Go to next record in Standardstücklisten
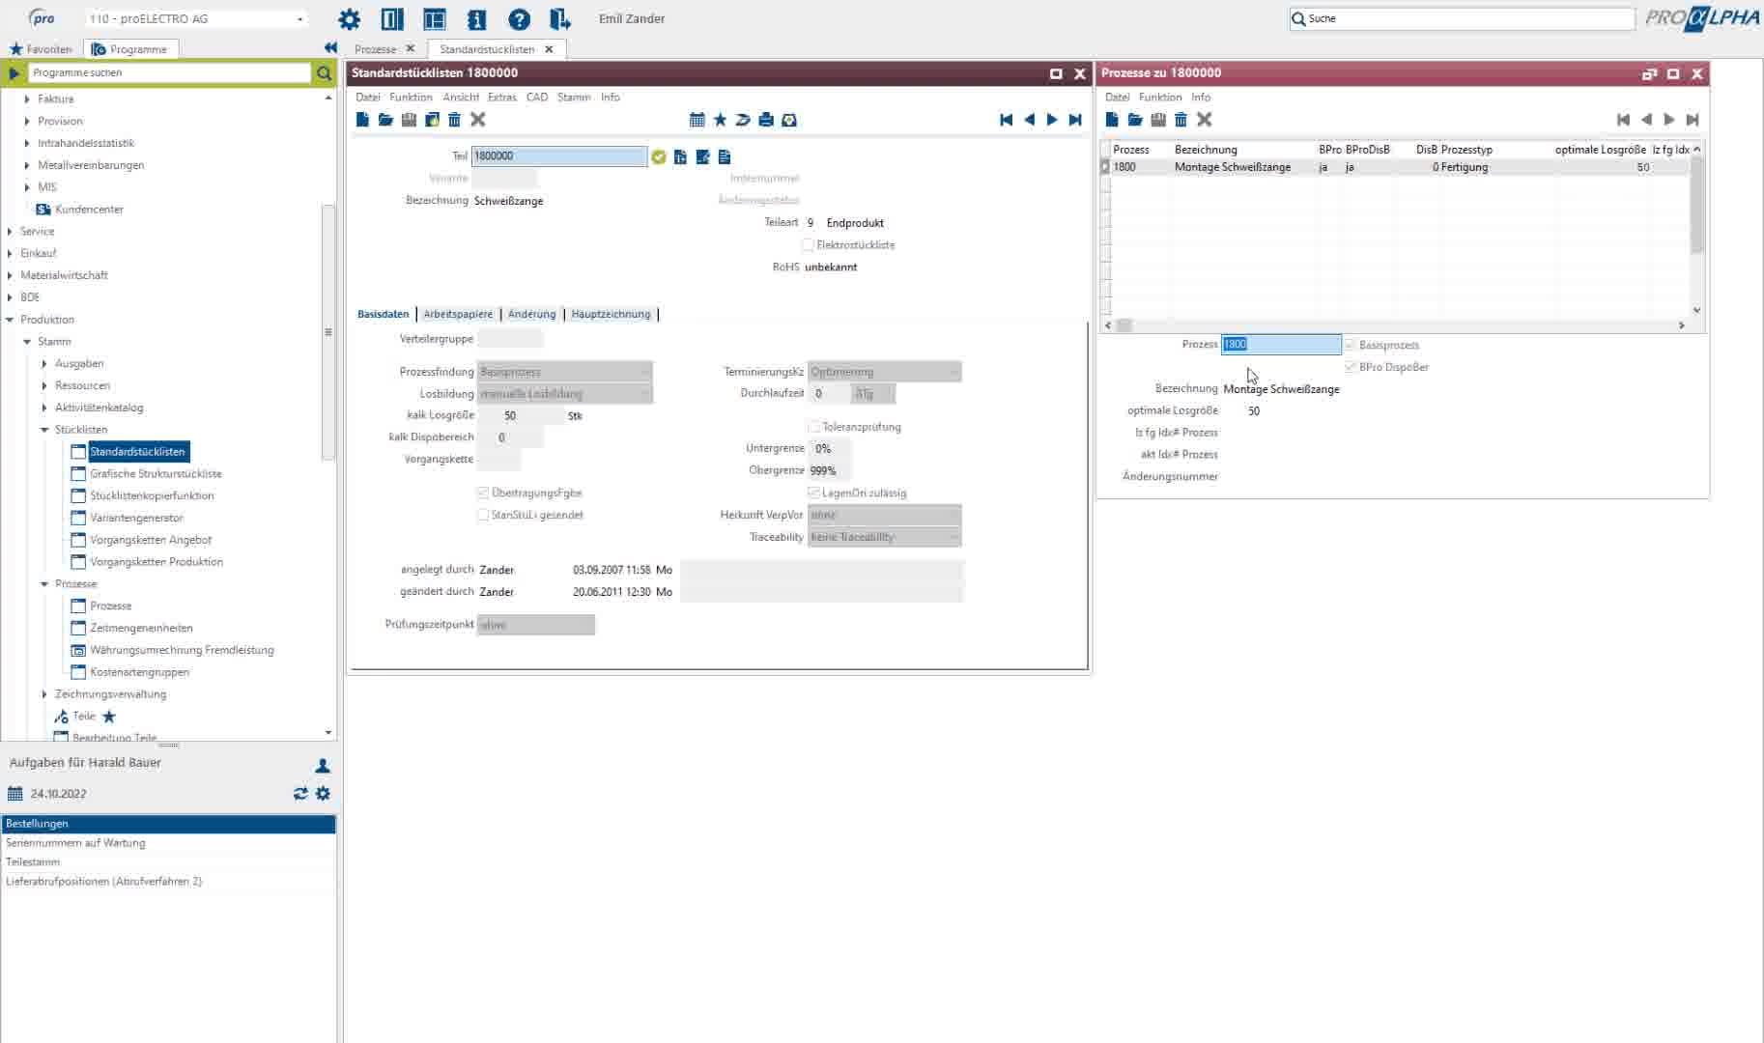Viewport: 1764px width, 1043px height. (x=1052, y=120)
